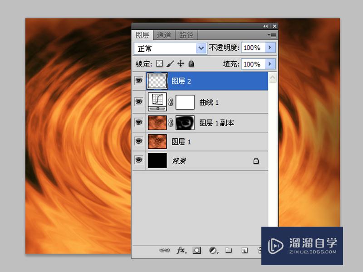The height and width of the screenshot is (272, 363).
Task: Toggle lock position move icon
Action: 181,63
